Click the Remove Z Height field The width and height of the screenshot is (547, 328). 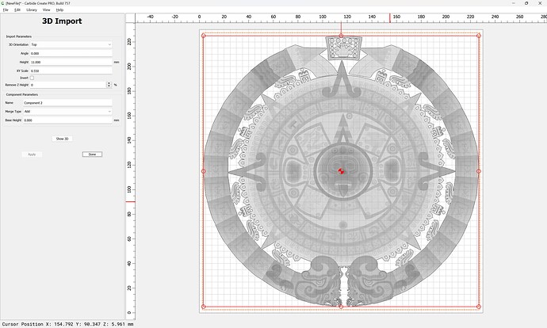68,85
